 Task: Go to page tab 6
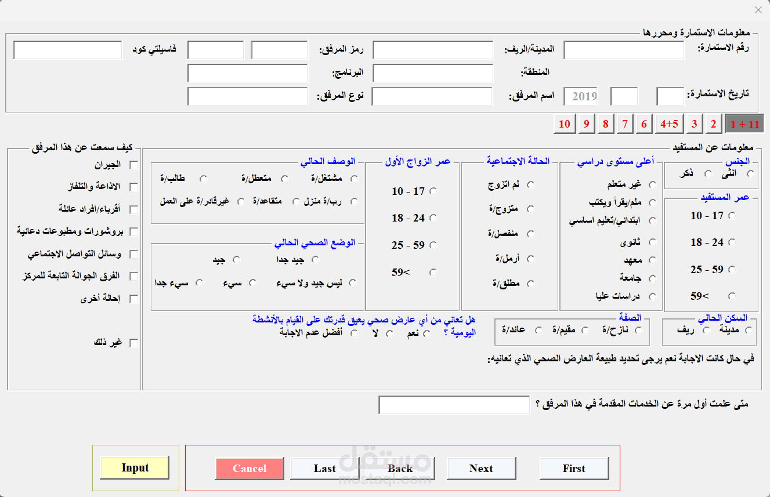point(644,124)
